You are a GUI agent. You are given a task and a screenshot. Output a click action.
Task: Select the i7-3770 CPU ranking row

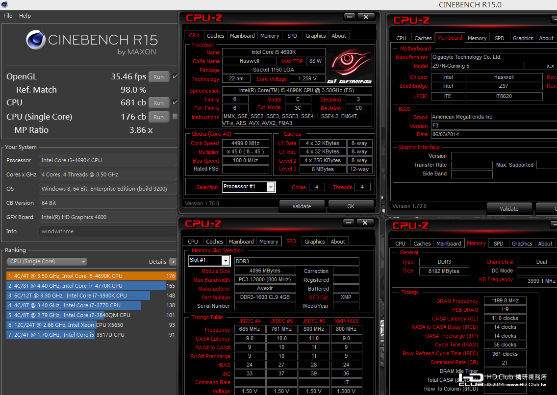pyautogui.click(x=91, y=305)
